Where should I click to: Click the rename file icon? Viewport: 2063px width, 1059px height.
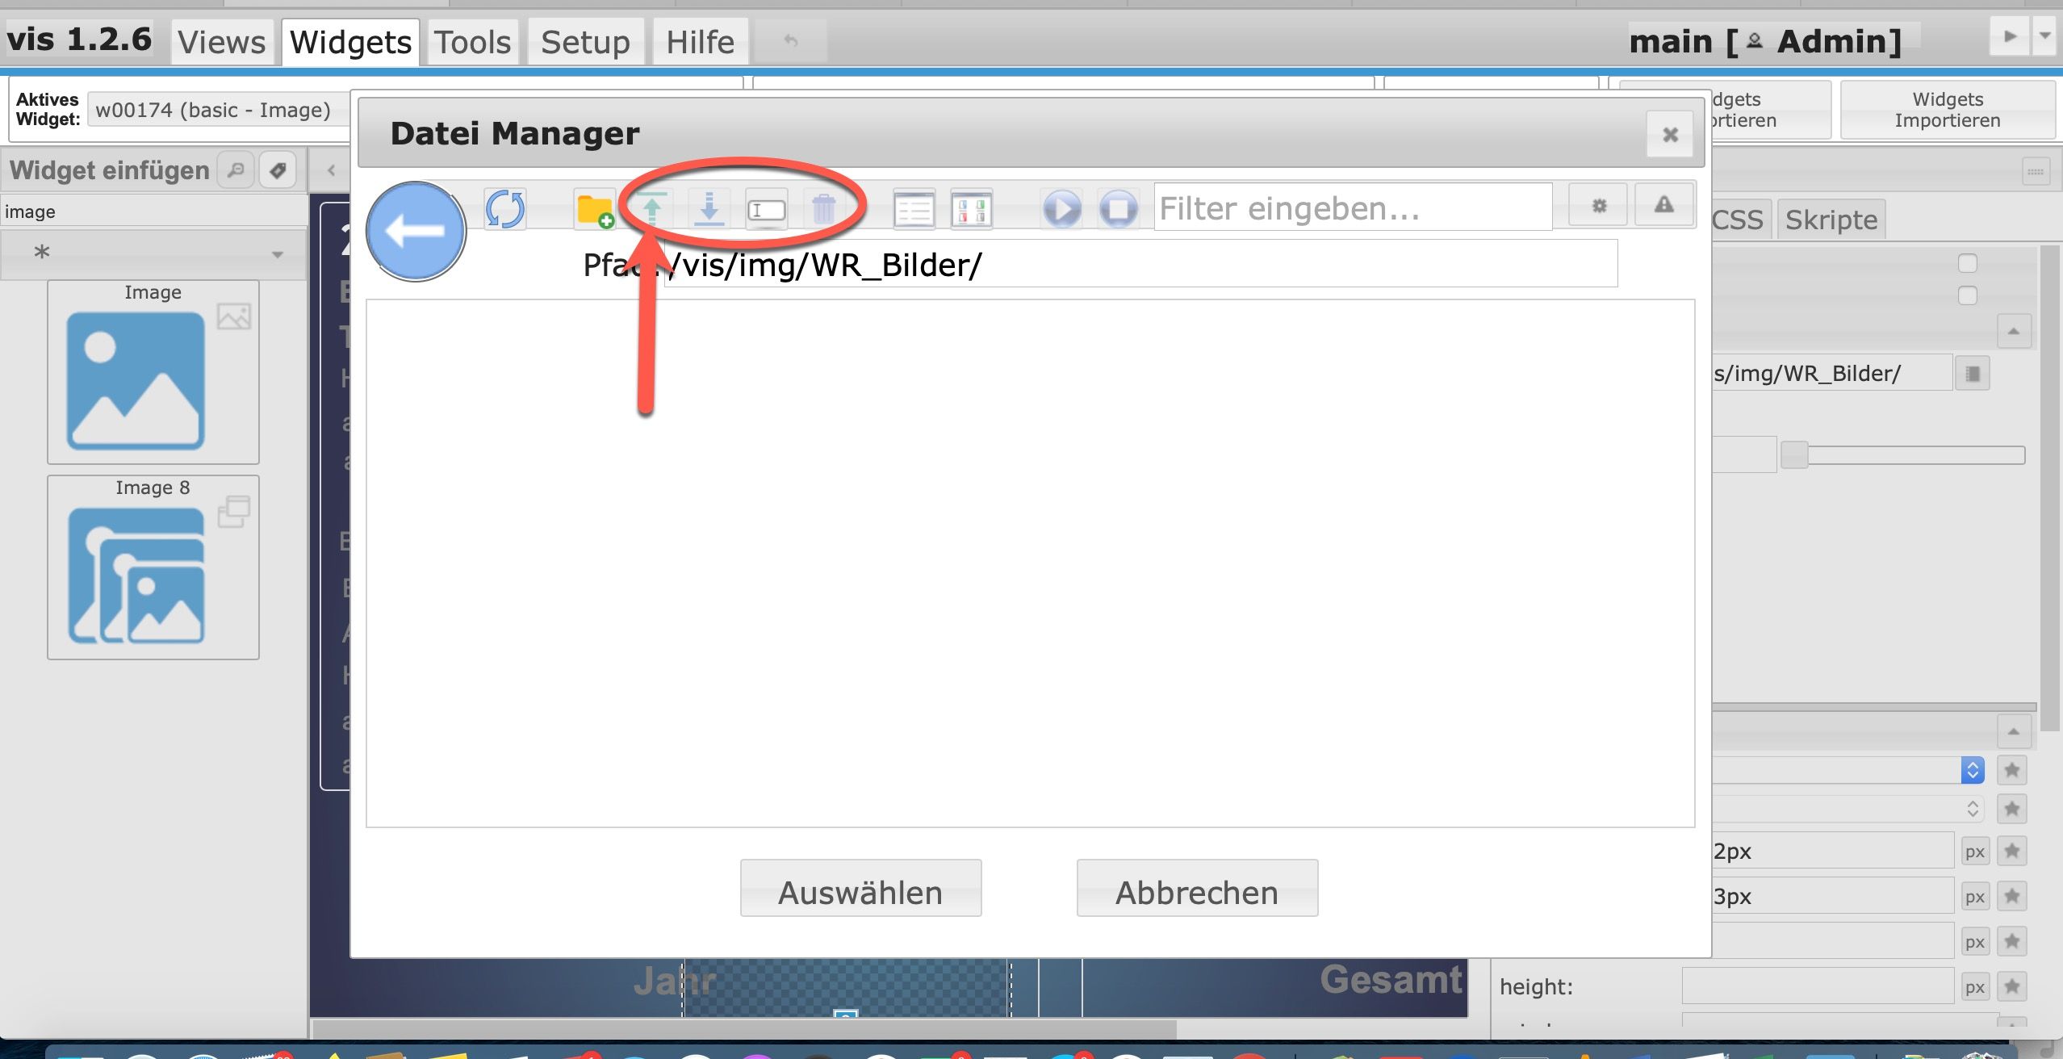coord(766,210)
